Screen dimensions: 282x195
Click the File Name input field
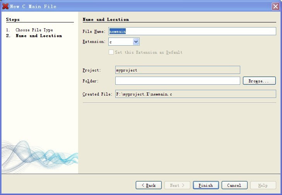pos(192,31)
